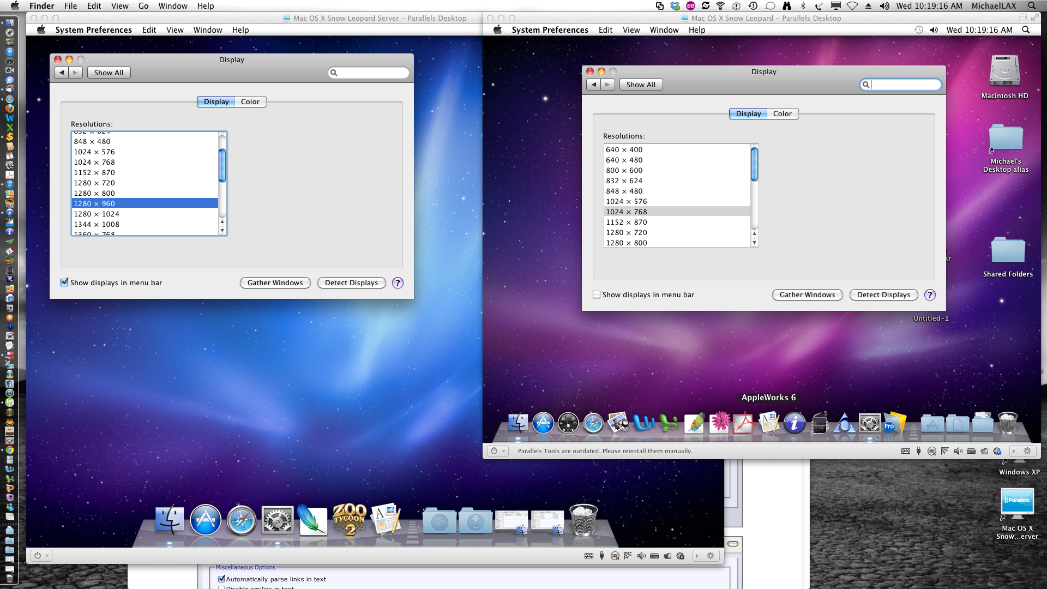The image size is (1047, 589).
Task: Click Time Machine icon in Snow Leopard menu bar
Action: 919,30
